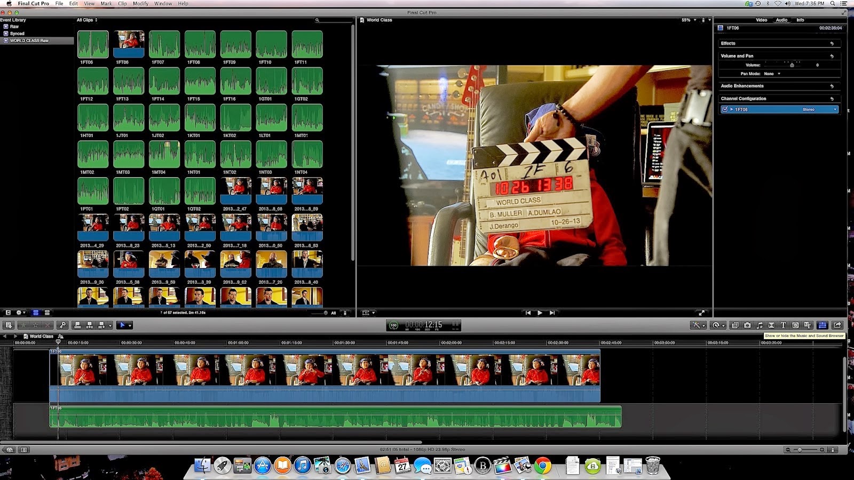Image resolution: width=854 pixels, height=480 pixels.
Task: Expand the 1FT06 channel disclosure triangle
Action: point(731,109)
